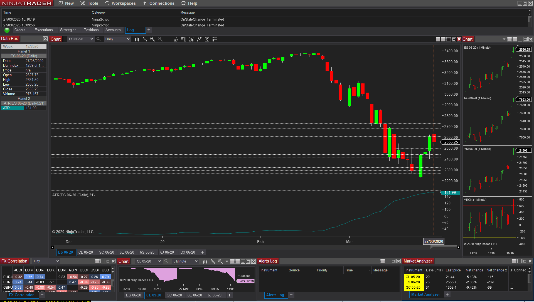The image size is (534, 302).
Task: Open the New menu
Action: (x=66, y=3)
